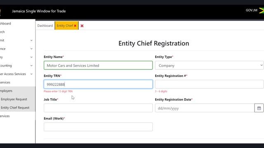Click the Jamaica Single Window for Trade title

click(39, 11)
